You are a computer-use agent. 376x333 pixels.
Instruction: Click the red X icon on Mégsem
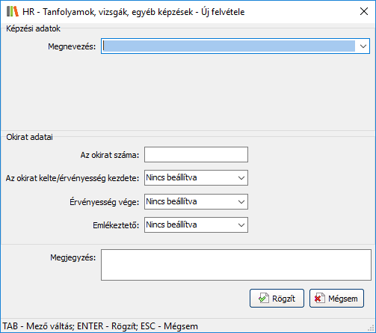[x=320, y=298]
